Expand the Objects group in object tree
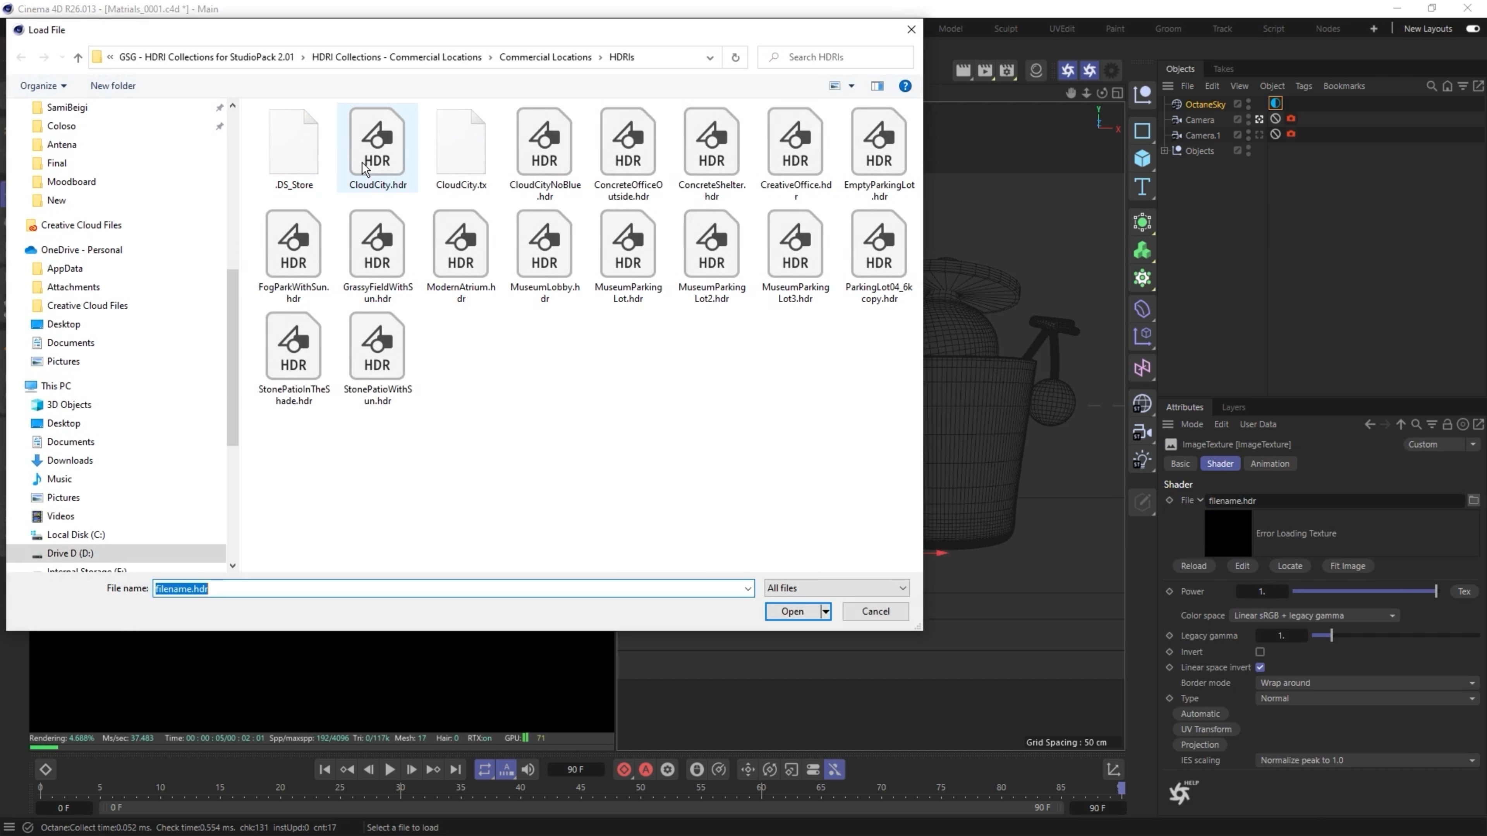Viewport: 1487px width, 836px height. [1165, 151]
